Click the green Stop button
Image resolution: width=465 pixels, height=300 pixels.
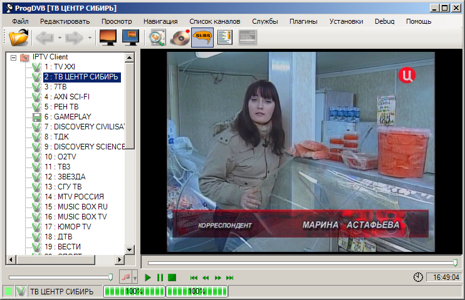(x=172, y=277)
